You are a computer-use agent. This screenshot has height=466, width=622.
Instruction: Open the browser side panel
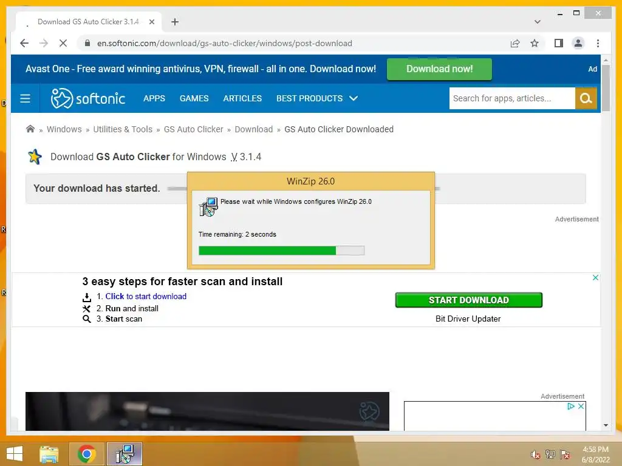[x=559, y=43]
